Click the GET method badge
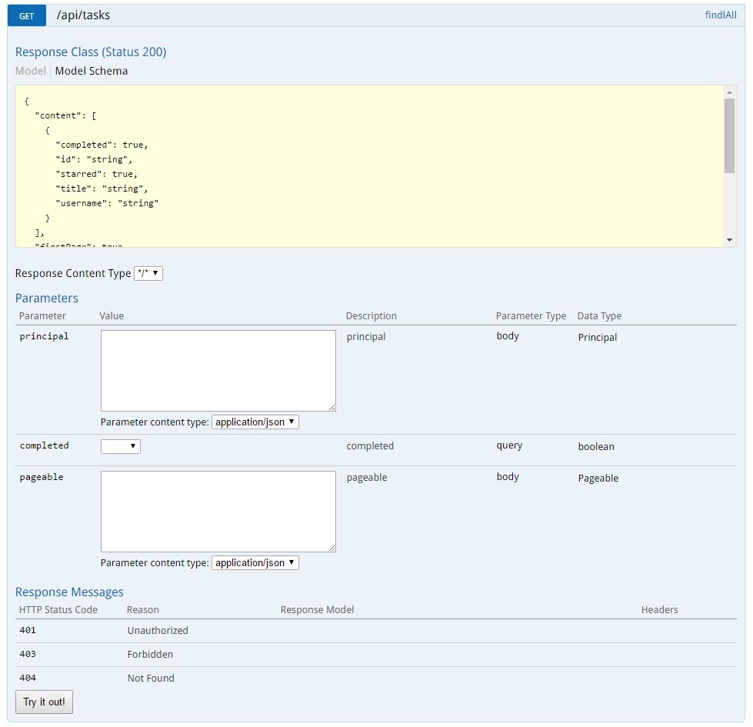This screenshot has width=753, height=727. point(26,15)
